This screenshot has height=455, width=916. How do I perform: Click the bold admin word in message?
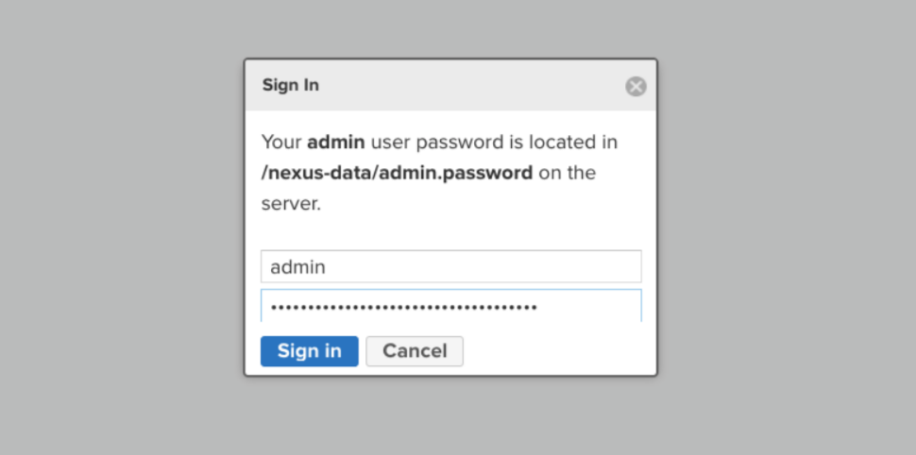[x=336, y=142]
